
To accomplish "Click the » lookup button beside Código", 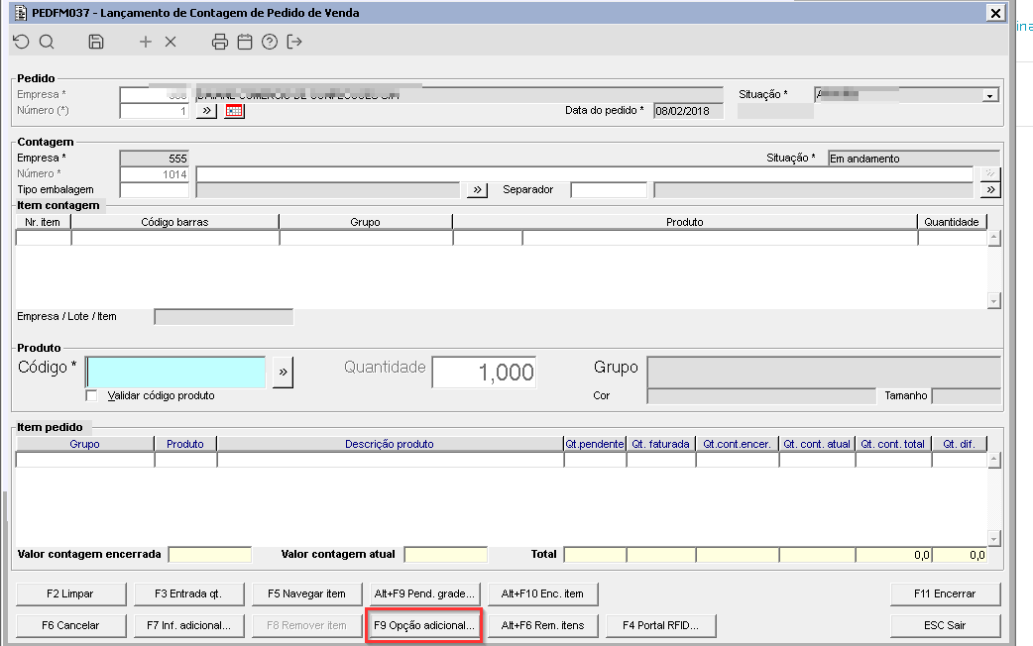I will (x=283, y=373).
